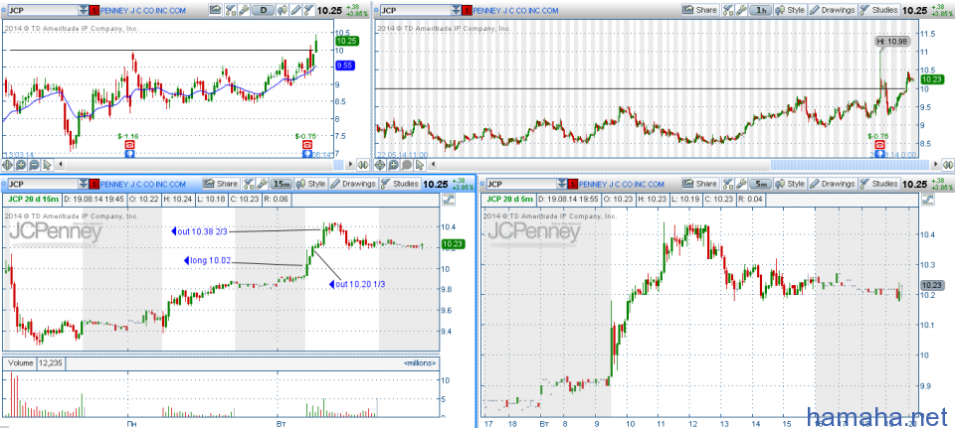This screenshot has height=428, width=955.
Task: Open the 5m timeframe selector
Action: point(760,184)
